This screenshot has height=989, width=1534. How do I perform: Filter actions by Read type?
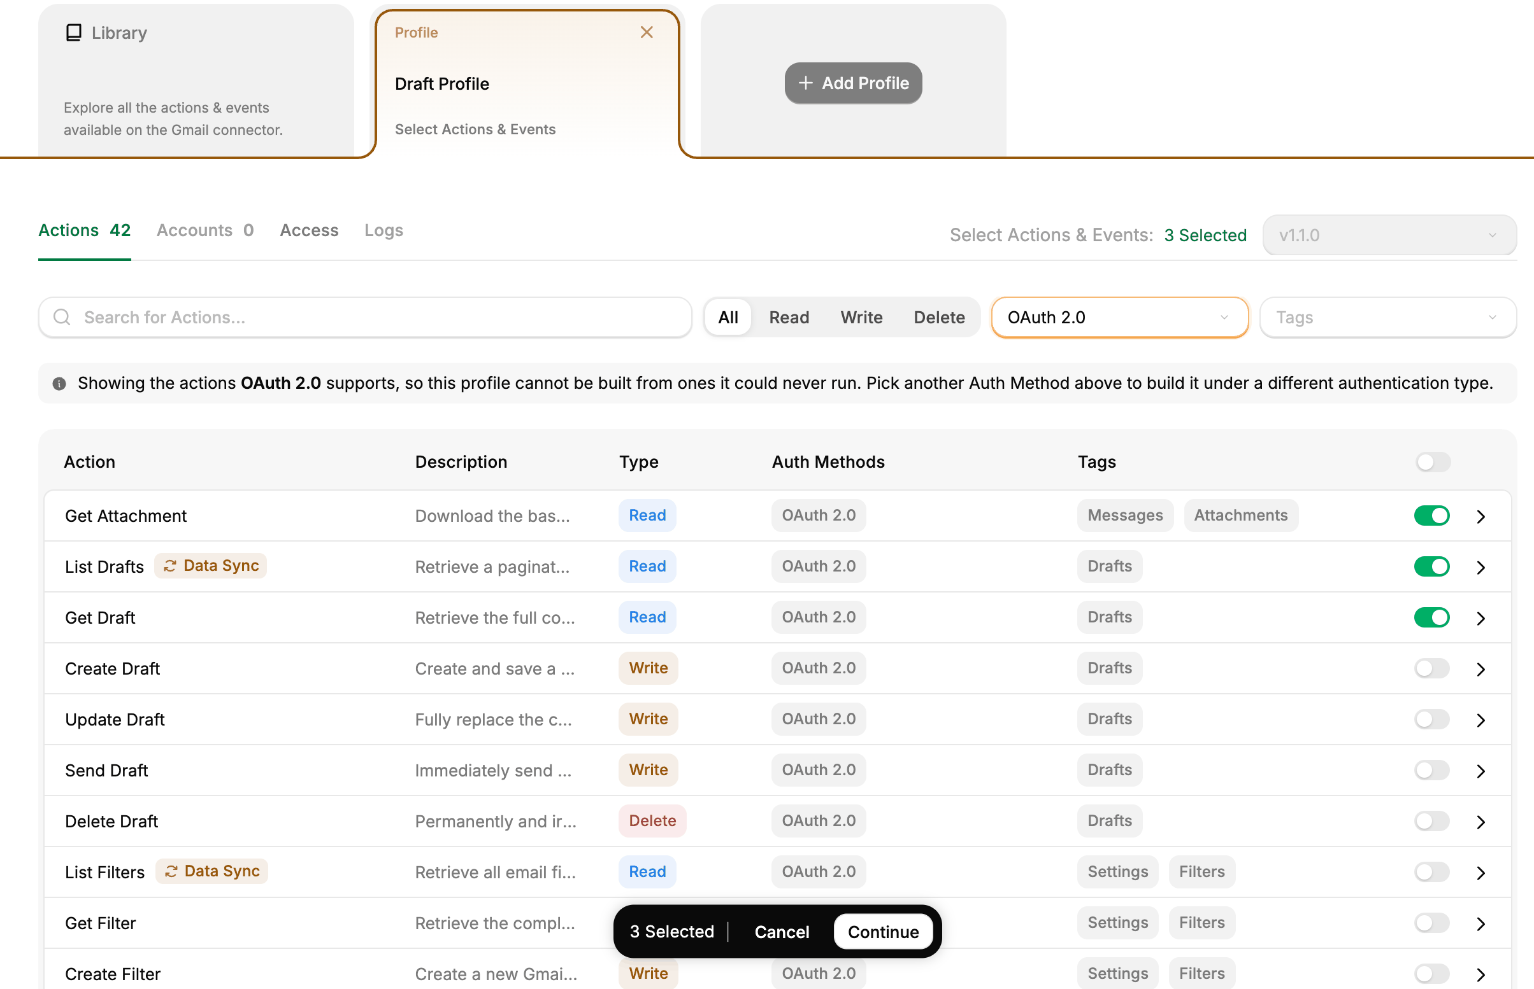789,316
